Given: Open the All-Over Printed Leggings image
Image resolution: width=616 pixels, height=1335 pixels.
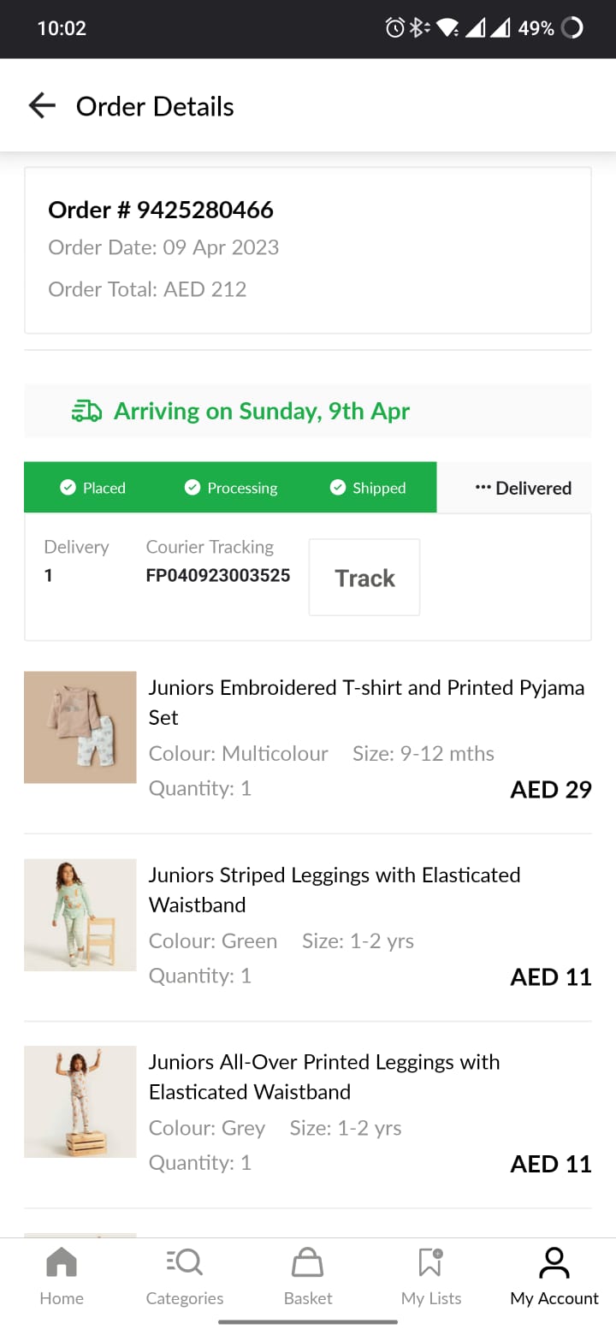Looking at the screenshot, I should [x=80, y=1101].
